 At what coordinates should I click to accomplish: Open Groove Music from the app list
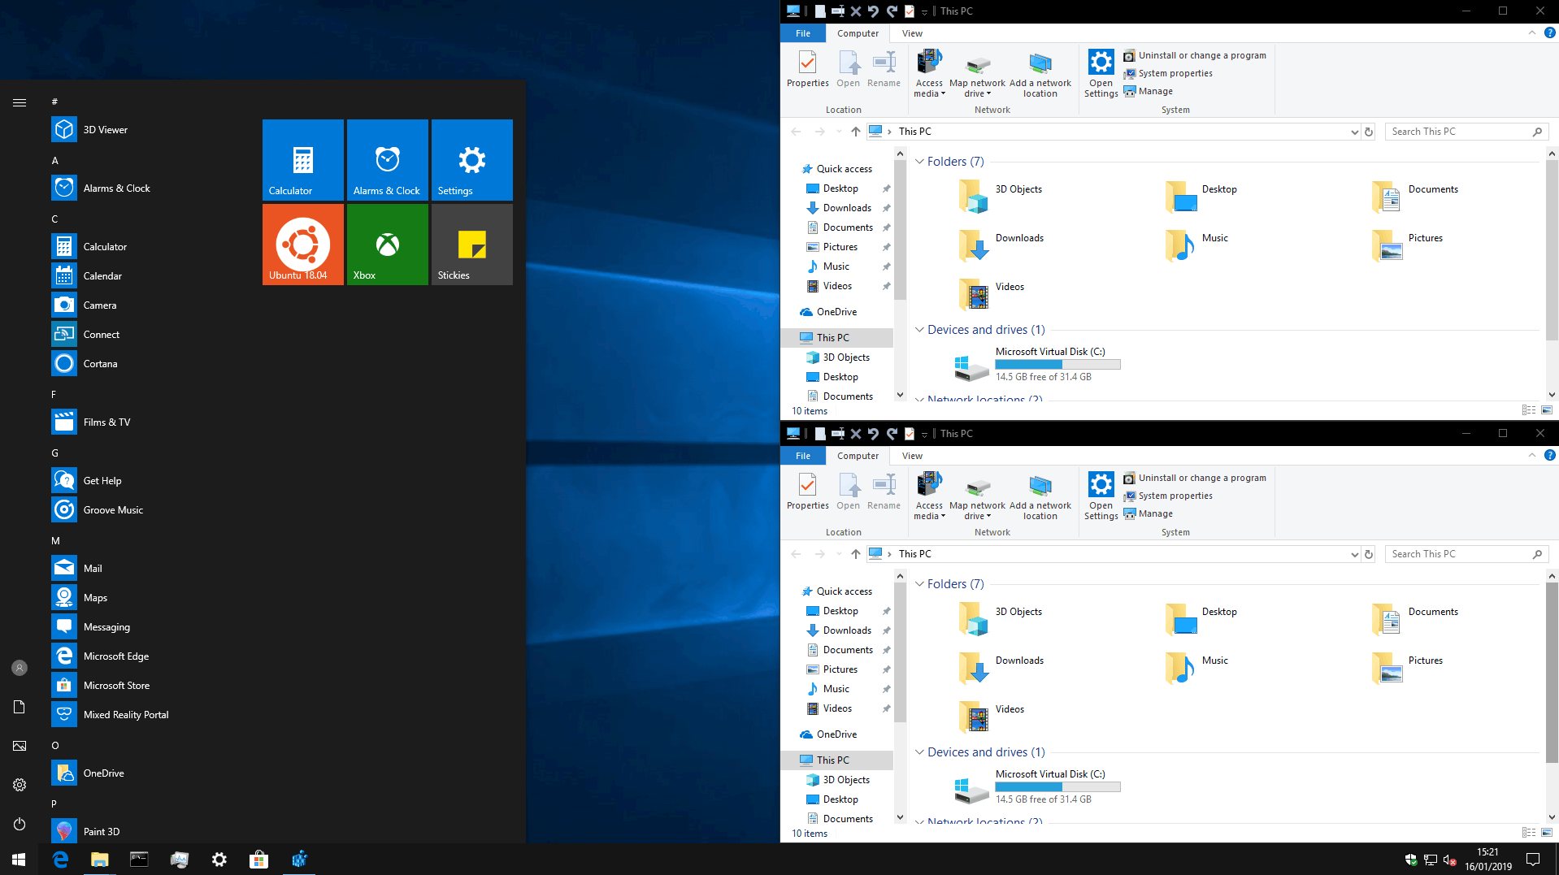(x=113, y=510)
